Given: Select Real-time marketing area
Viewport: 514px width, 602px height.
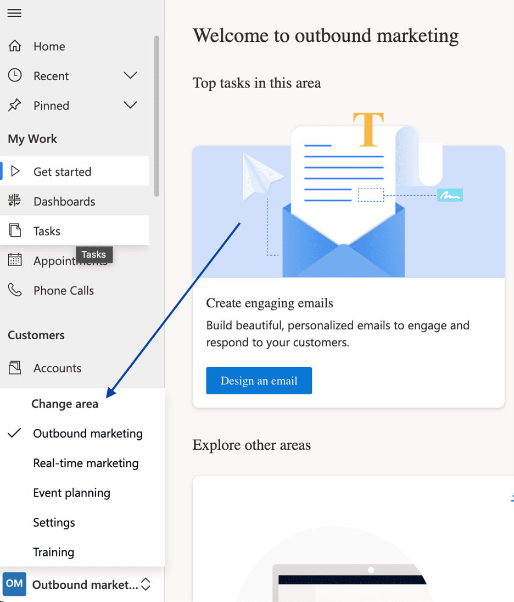Looking at the screenshot, I should coord(86,463).
